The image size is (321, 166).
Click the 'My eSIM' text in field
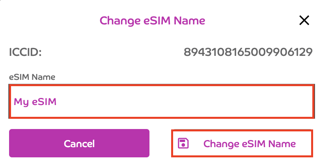[35, 102]
